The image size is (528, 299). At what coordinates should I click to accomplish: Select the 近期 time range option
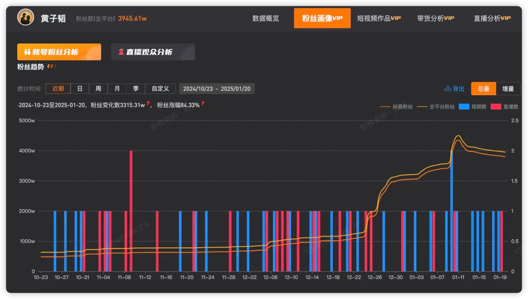point(58,89)
